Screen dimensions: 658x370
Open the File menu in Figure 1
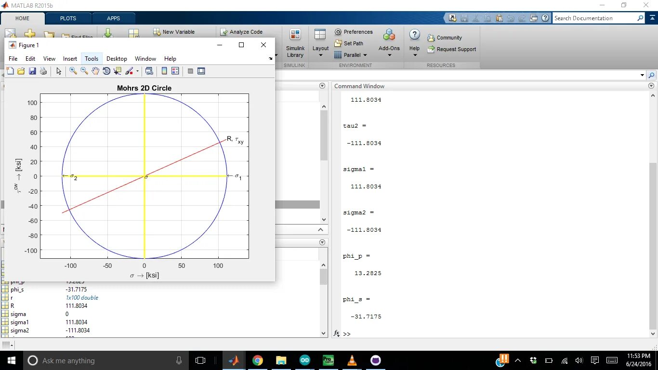(x=13, y=59)
